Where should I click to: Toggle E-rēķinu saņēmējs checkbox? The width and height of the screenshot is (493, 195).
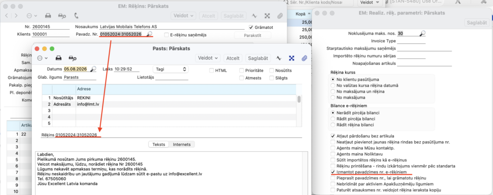166,35
